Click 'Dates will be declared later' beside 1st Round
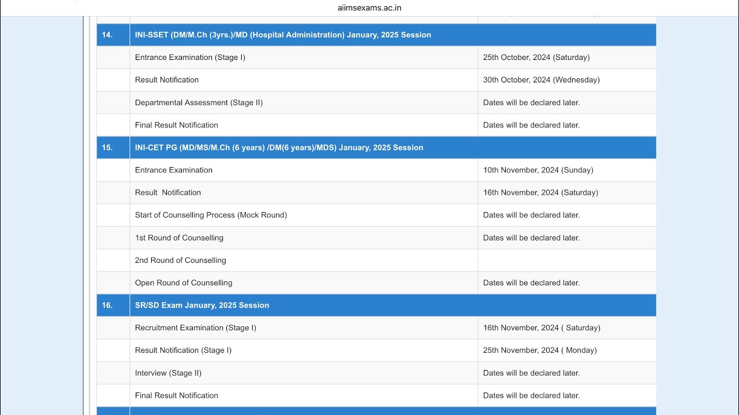739x415 pixels. 531,237
